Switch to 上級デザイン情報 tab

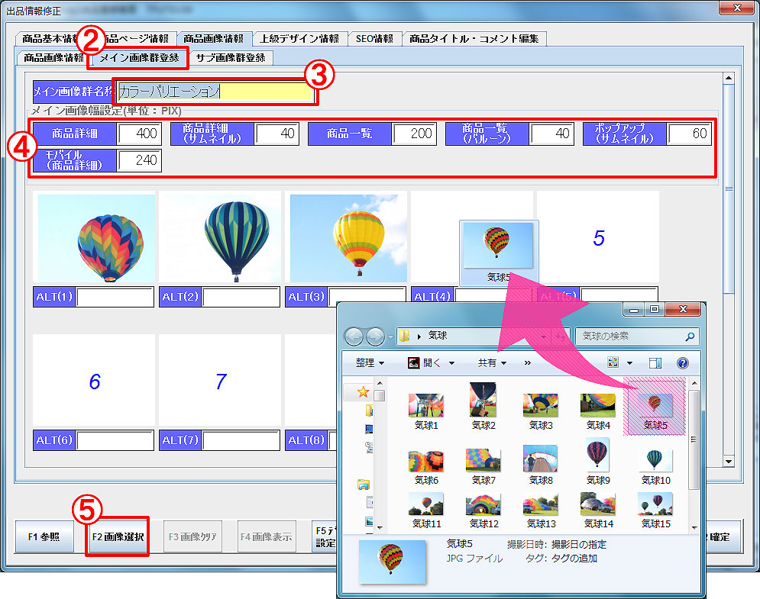pos(299,38)
